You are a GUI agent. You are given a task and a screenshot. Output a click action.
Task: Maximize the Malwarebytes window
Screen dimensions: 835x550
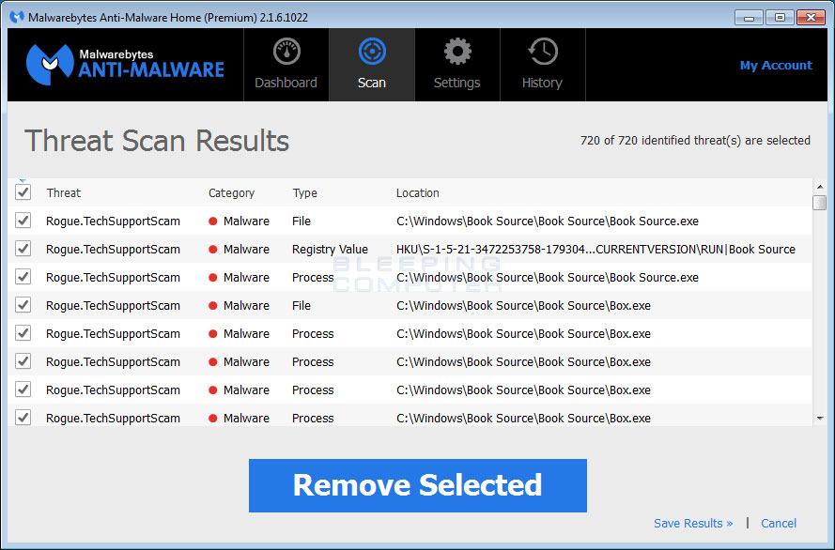(780, 18)
